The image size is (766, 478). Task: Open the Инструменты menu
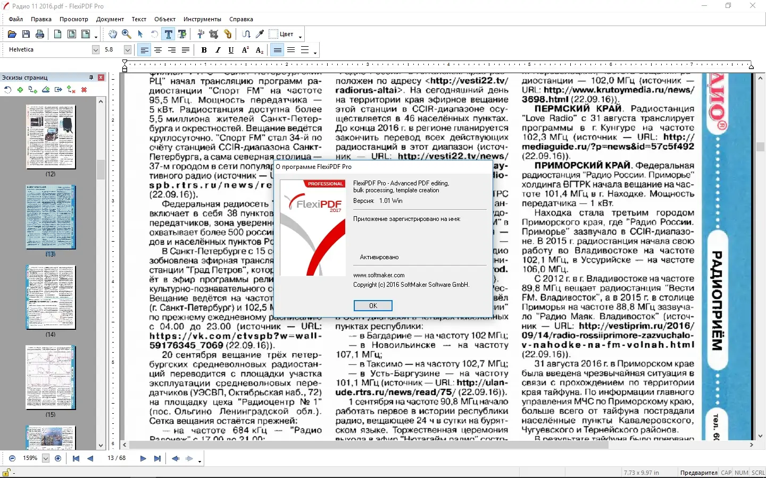pyautogui.click(x=203, y=19)
